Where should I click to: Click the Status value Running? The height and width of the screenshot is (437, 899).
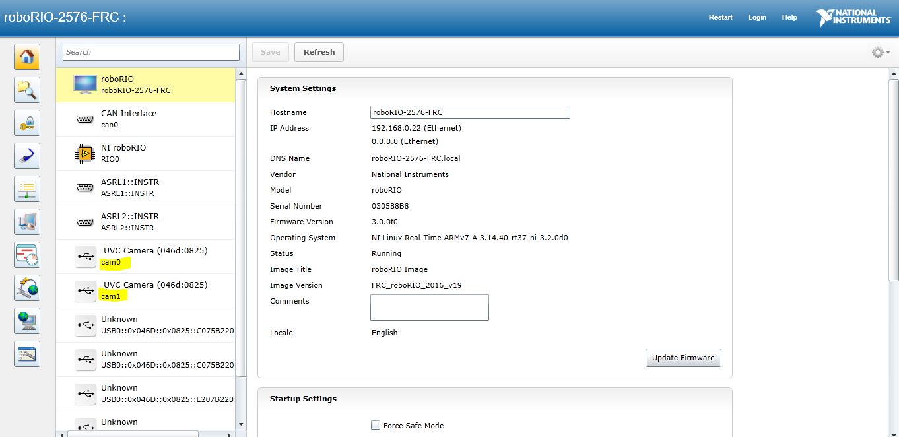coord(386,253)
